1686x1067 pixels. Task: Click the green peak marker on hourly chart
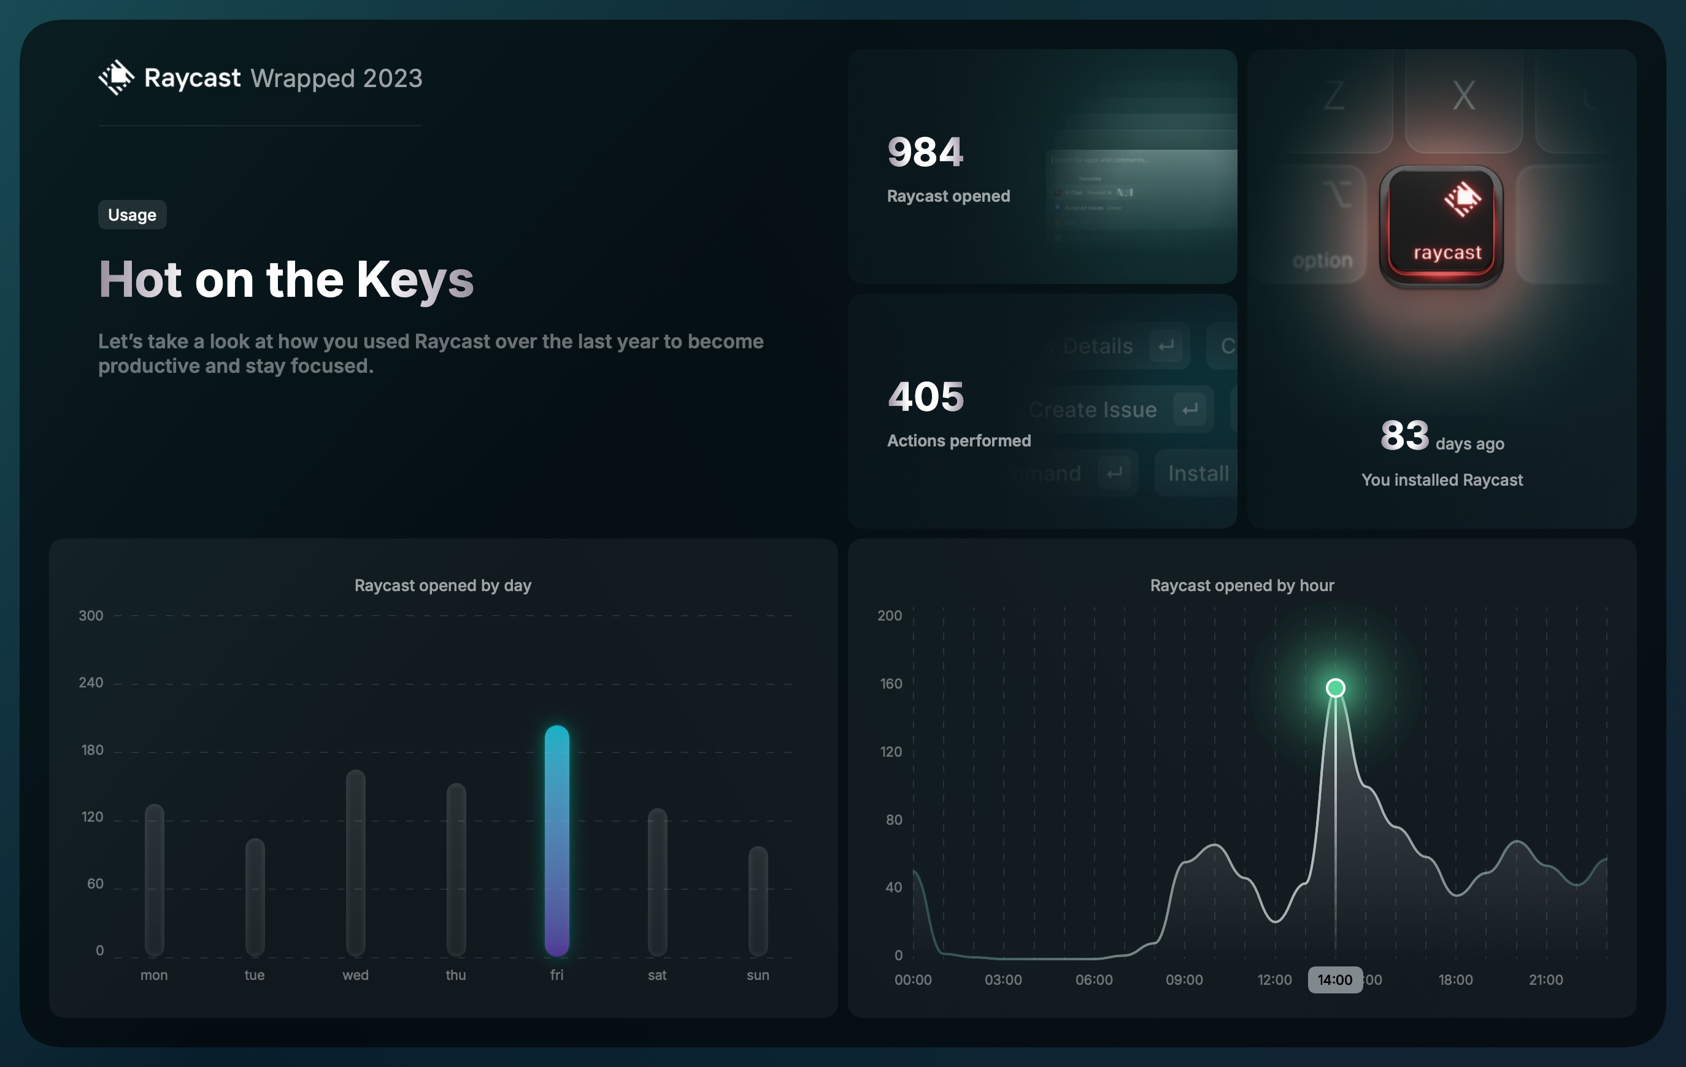point(1335,688)
